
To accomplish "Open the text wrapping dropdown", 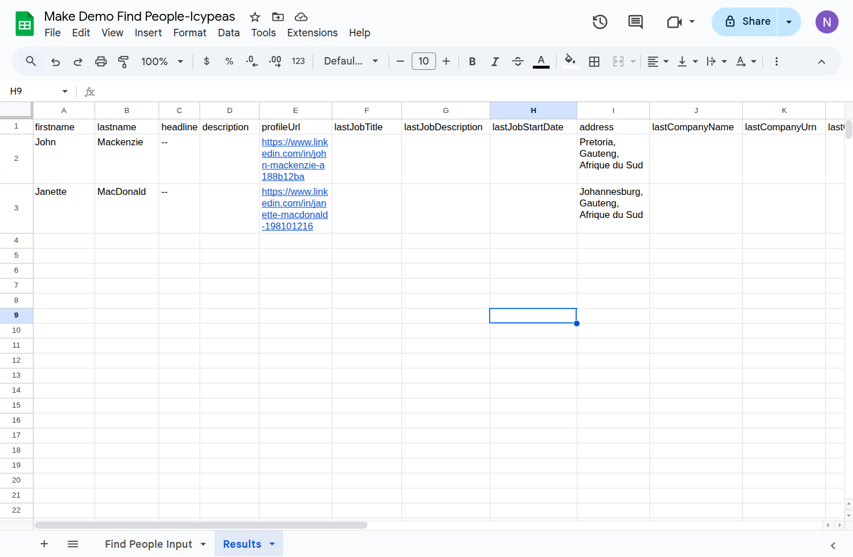I will (x=717, y=61).
